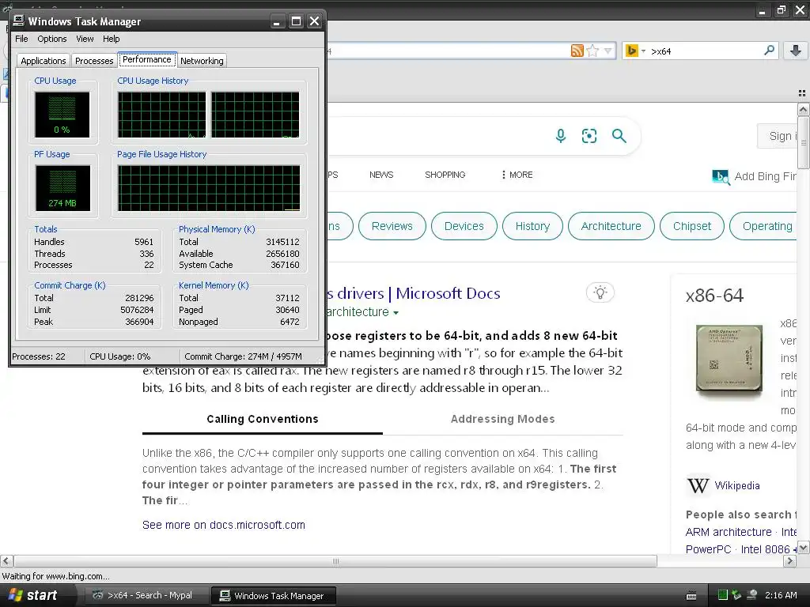Viewport: 810px width, 607px height.
Task: Select the Reviews filter chip
Action: tap(392, 226)
